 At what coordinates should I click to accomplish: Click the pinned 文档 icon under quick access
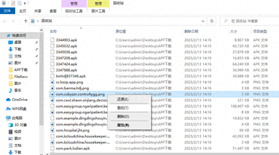(11, 56)
